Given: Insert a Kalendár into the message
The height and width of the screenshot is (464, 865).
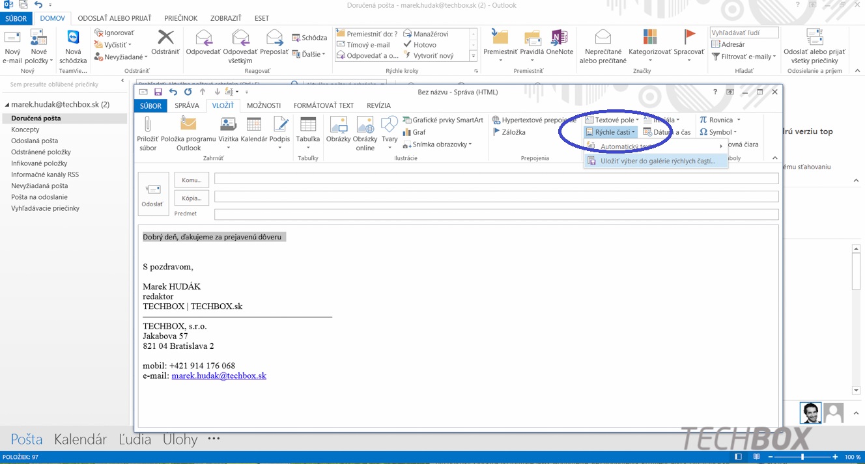Looking at the screenshot, I should pos(254,130).
